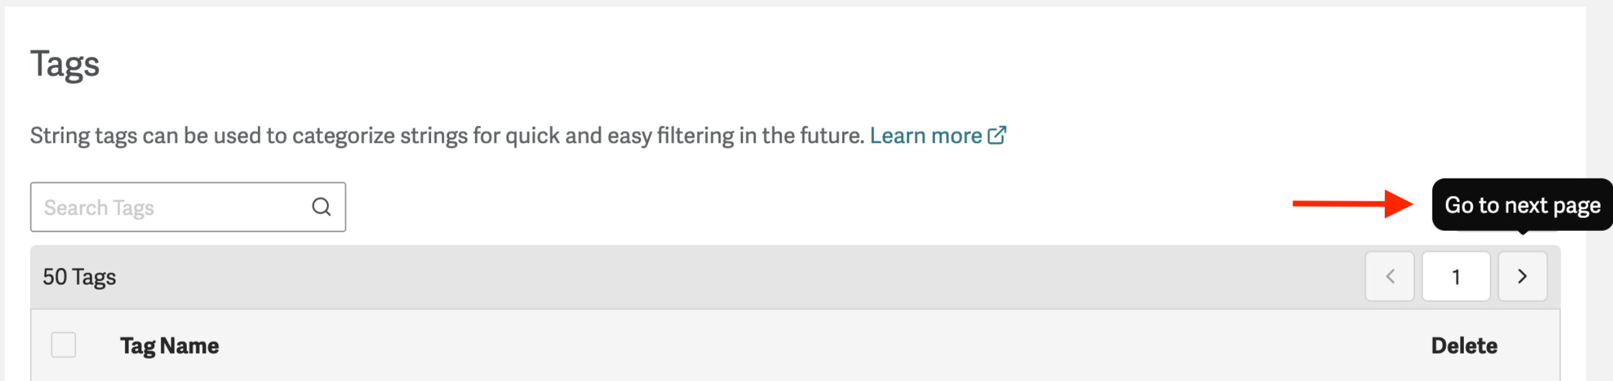The width and height of the screenshot is (1613, 381).
Task: Select page 1 button
Action: 1456,277
